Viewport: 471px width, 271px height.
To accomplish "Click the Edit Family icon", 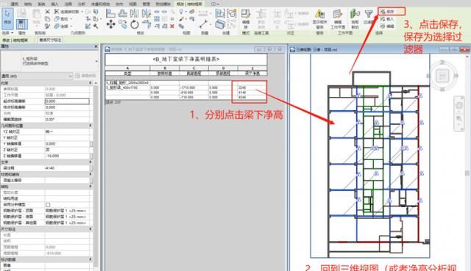I will tap(246, 13).
